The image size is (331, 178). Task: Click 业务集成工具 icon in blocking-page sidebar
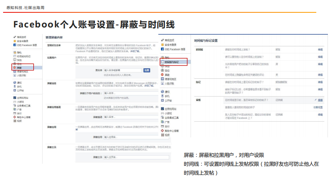coord(15,105)
